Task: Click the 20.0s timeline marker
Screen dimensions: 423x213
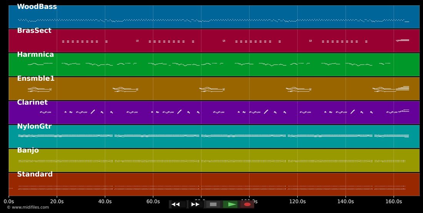Action: coord(57,201)
